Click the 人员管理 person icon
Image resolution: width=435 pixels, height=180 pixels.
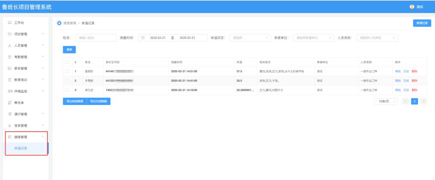click(x=10, y=46)
